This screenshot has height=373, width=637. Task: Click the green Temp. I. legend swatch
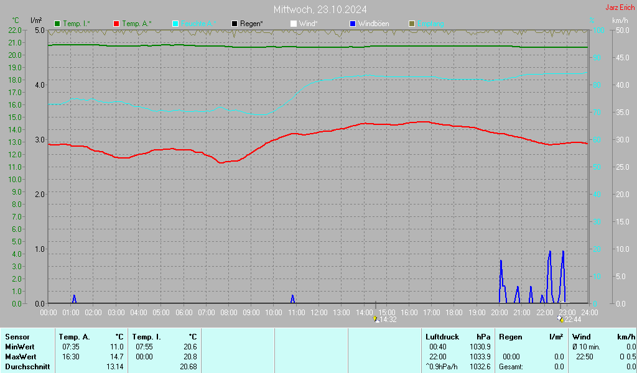[57, 24]
